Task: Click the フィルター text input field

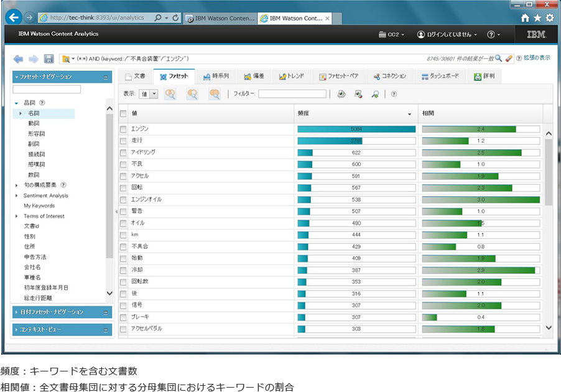Action: tap(292, 94)
